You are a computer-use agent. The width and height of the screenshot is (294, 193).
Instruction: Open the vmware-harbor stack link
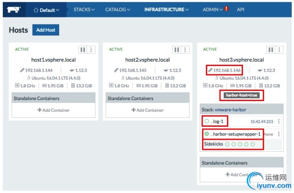pyautogui.click(x=231, y=110)
